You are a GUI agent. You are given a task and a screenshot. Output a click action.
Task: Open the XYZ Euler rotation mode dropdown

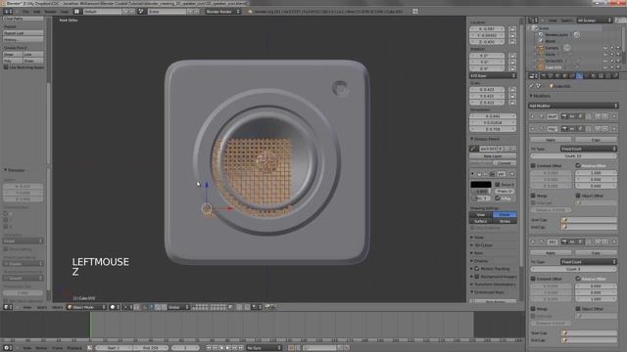point(493,75)
